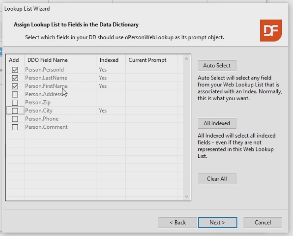
Task: Toggle the Person.Comment checkbox on
Action: click(15, 127)
